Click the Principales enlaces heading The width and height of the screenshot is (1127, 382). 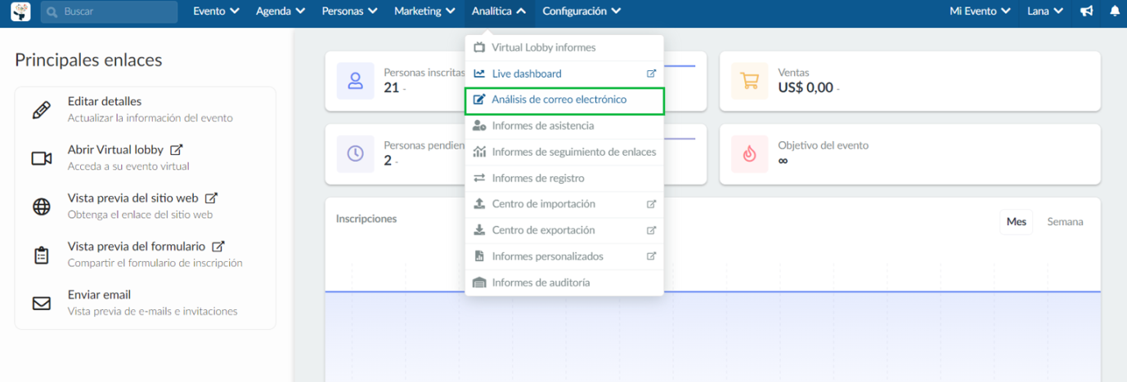point(88,60)
